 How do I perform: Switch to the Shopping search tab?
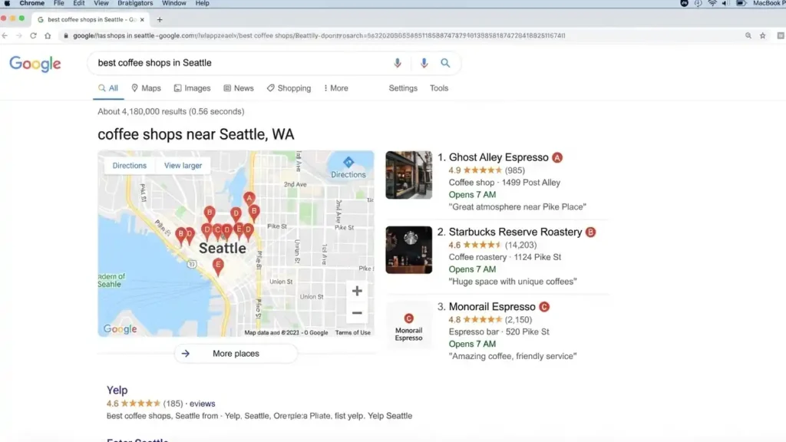(289, 88)
